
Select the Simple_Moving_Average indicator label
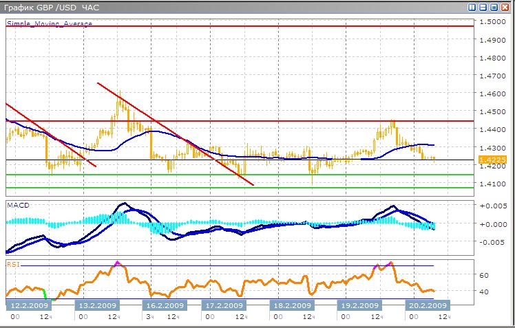[49, 23]
